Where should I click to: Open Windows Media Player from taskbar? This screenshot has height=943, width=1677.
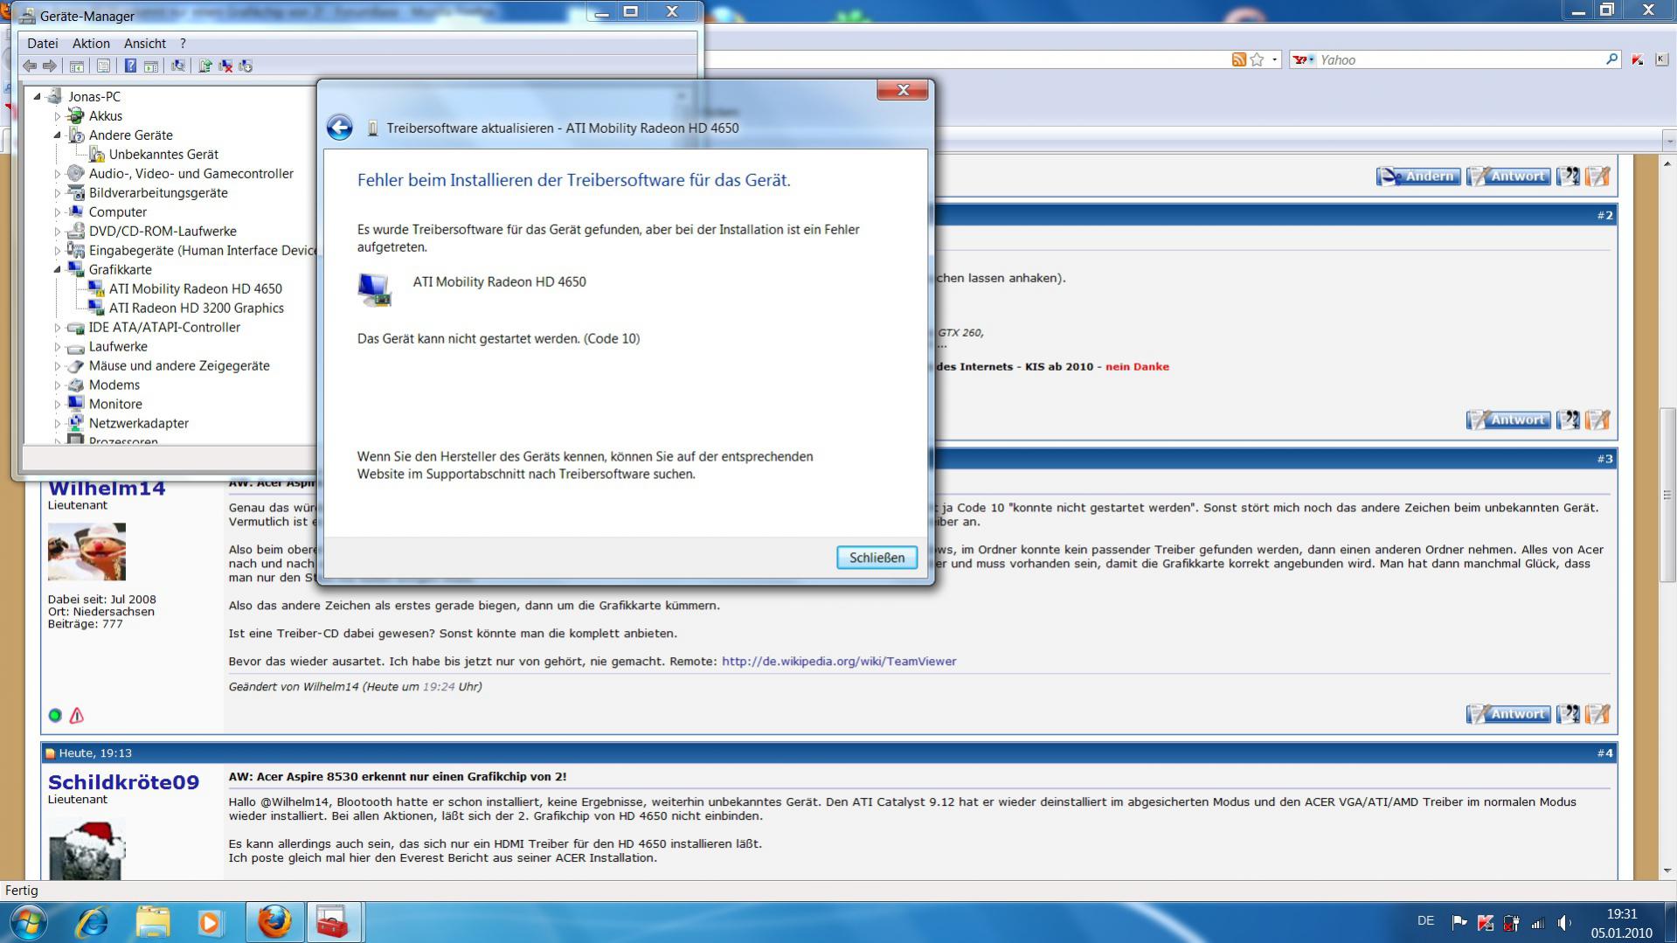tap(210, 923)
